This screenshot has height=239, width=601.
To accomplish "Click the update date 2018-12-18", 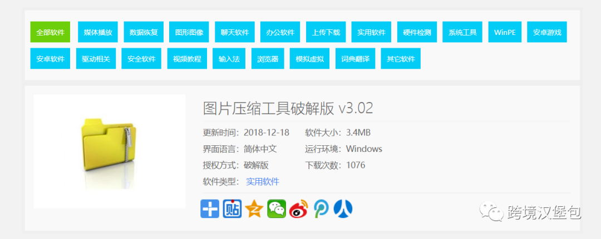I will [267, 133].
